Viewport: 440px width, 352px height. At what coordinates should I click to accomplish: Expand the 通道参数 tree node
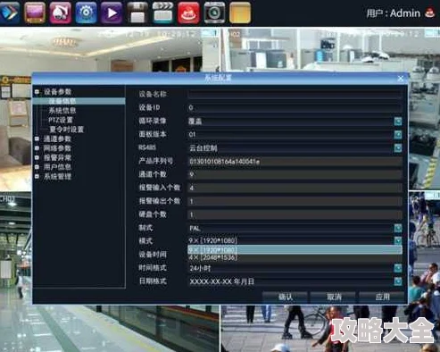coord(37,138)
